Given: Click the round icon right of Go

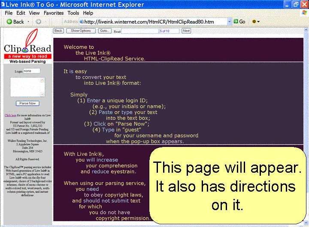Looking at the screenshot, I should [254, 21].
